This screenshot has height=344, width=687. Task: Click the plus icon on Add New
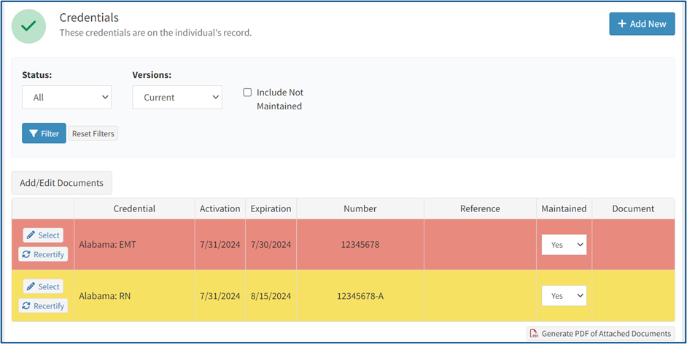[621, 23]
